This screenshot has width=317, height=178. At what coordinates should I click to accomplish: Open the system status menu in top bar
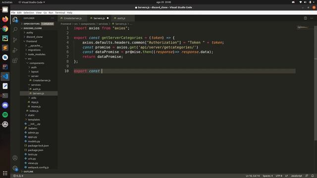point(307,2)
